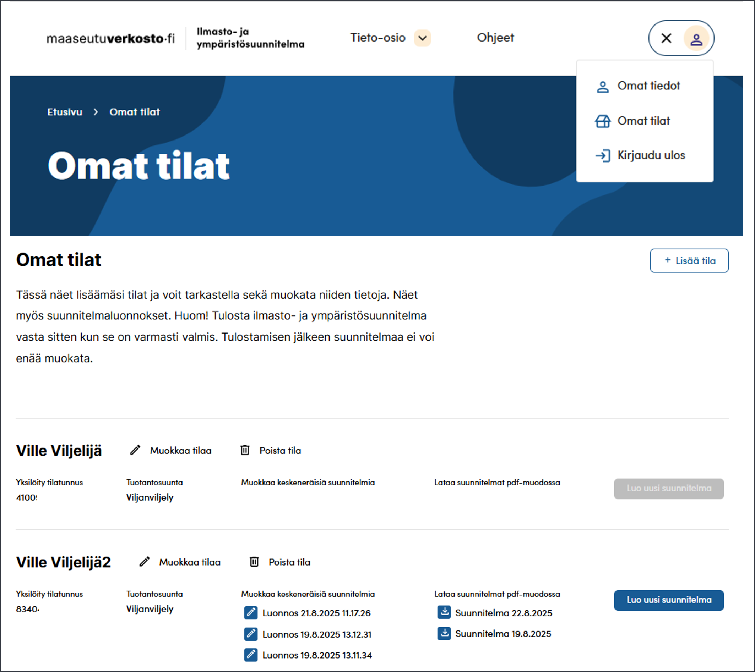Dismiss the user menu with the X icon

pyautogui.click(x=666, y=38)
